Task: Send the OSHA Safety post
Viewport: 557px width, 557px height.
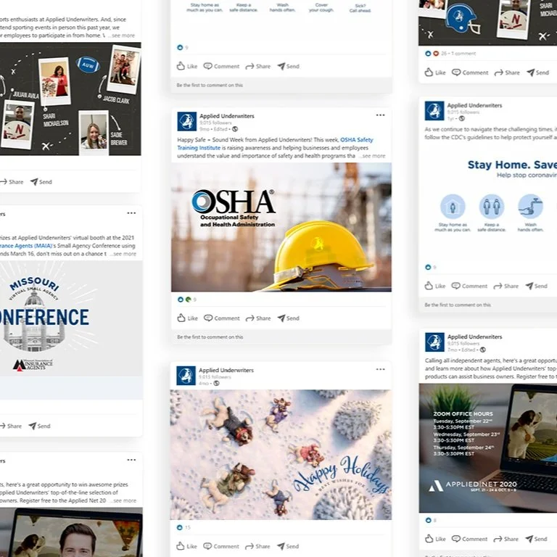Action: (288, 318)
